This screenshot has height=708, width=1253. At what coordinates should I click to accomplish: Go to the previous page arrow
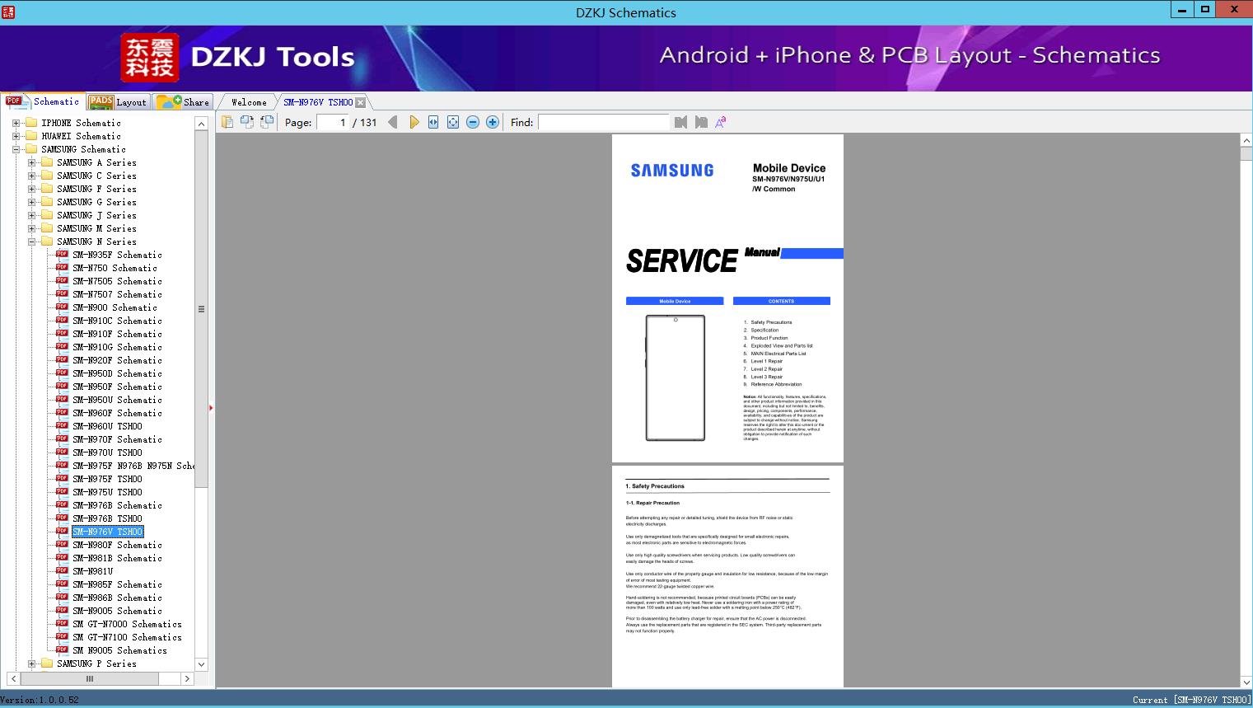click(x=393, y=122)
